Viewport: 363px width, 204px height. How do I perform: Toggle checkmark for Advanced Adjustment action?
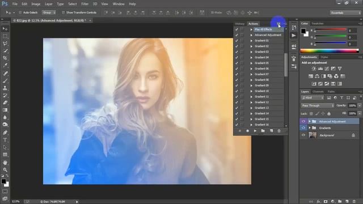tap(237, 35)
